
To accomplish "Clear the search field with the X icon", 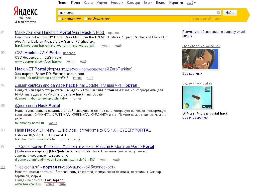I will 218,13.
